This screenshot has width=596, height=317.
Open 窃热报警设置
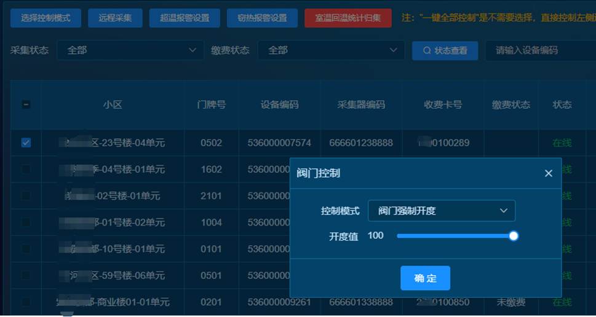pyautogui.click(x=262, y=18)
